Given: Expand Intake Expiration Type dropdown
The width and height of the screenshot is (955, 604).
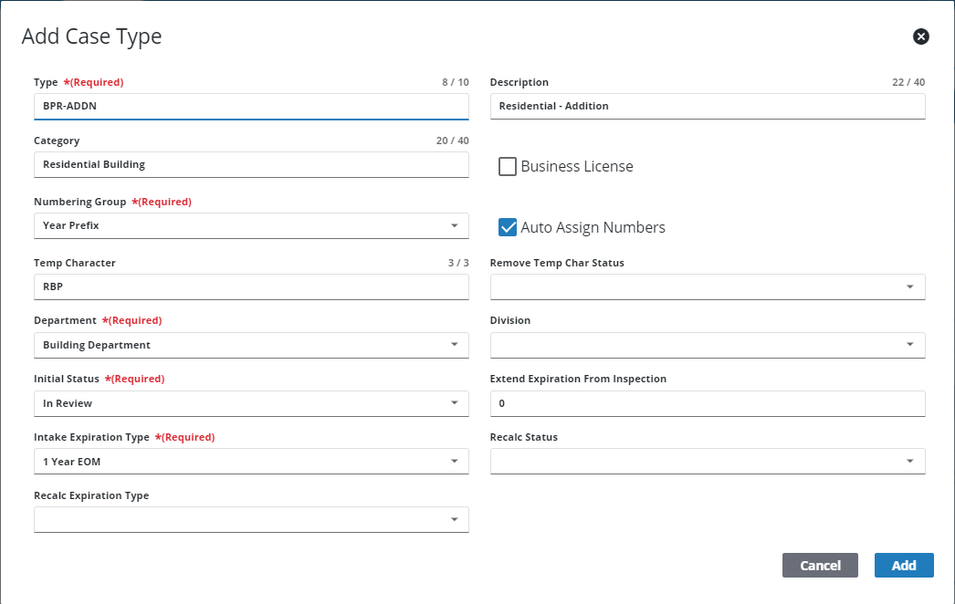Looking at the screenshot, I should [251, 462].
